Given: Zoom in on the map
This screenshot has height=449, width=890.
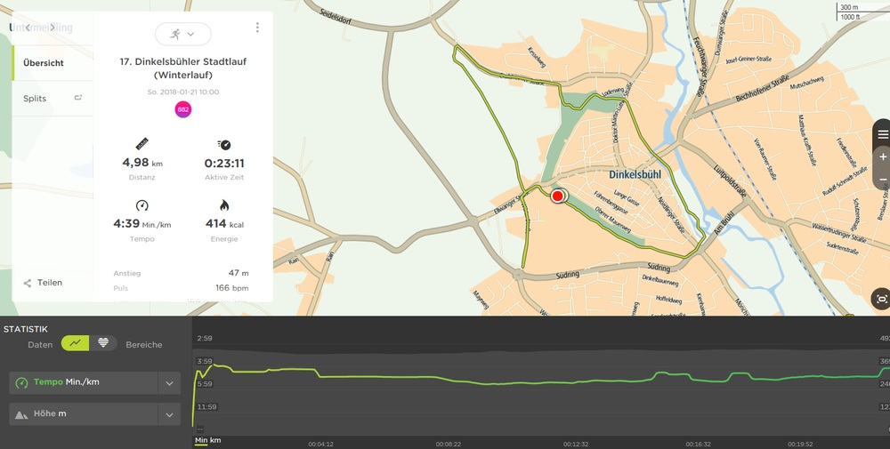Looking at the screenshot, I should 882,156.
